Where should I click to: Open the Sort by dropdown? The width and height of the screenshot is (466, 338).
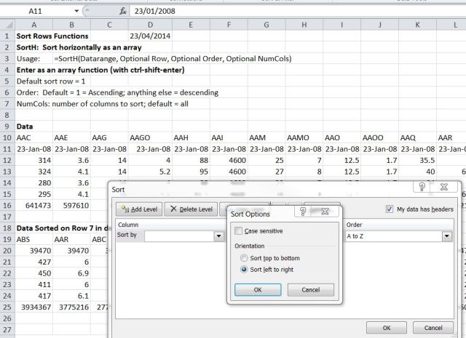(x=218, y=236)
